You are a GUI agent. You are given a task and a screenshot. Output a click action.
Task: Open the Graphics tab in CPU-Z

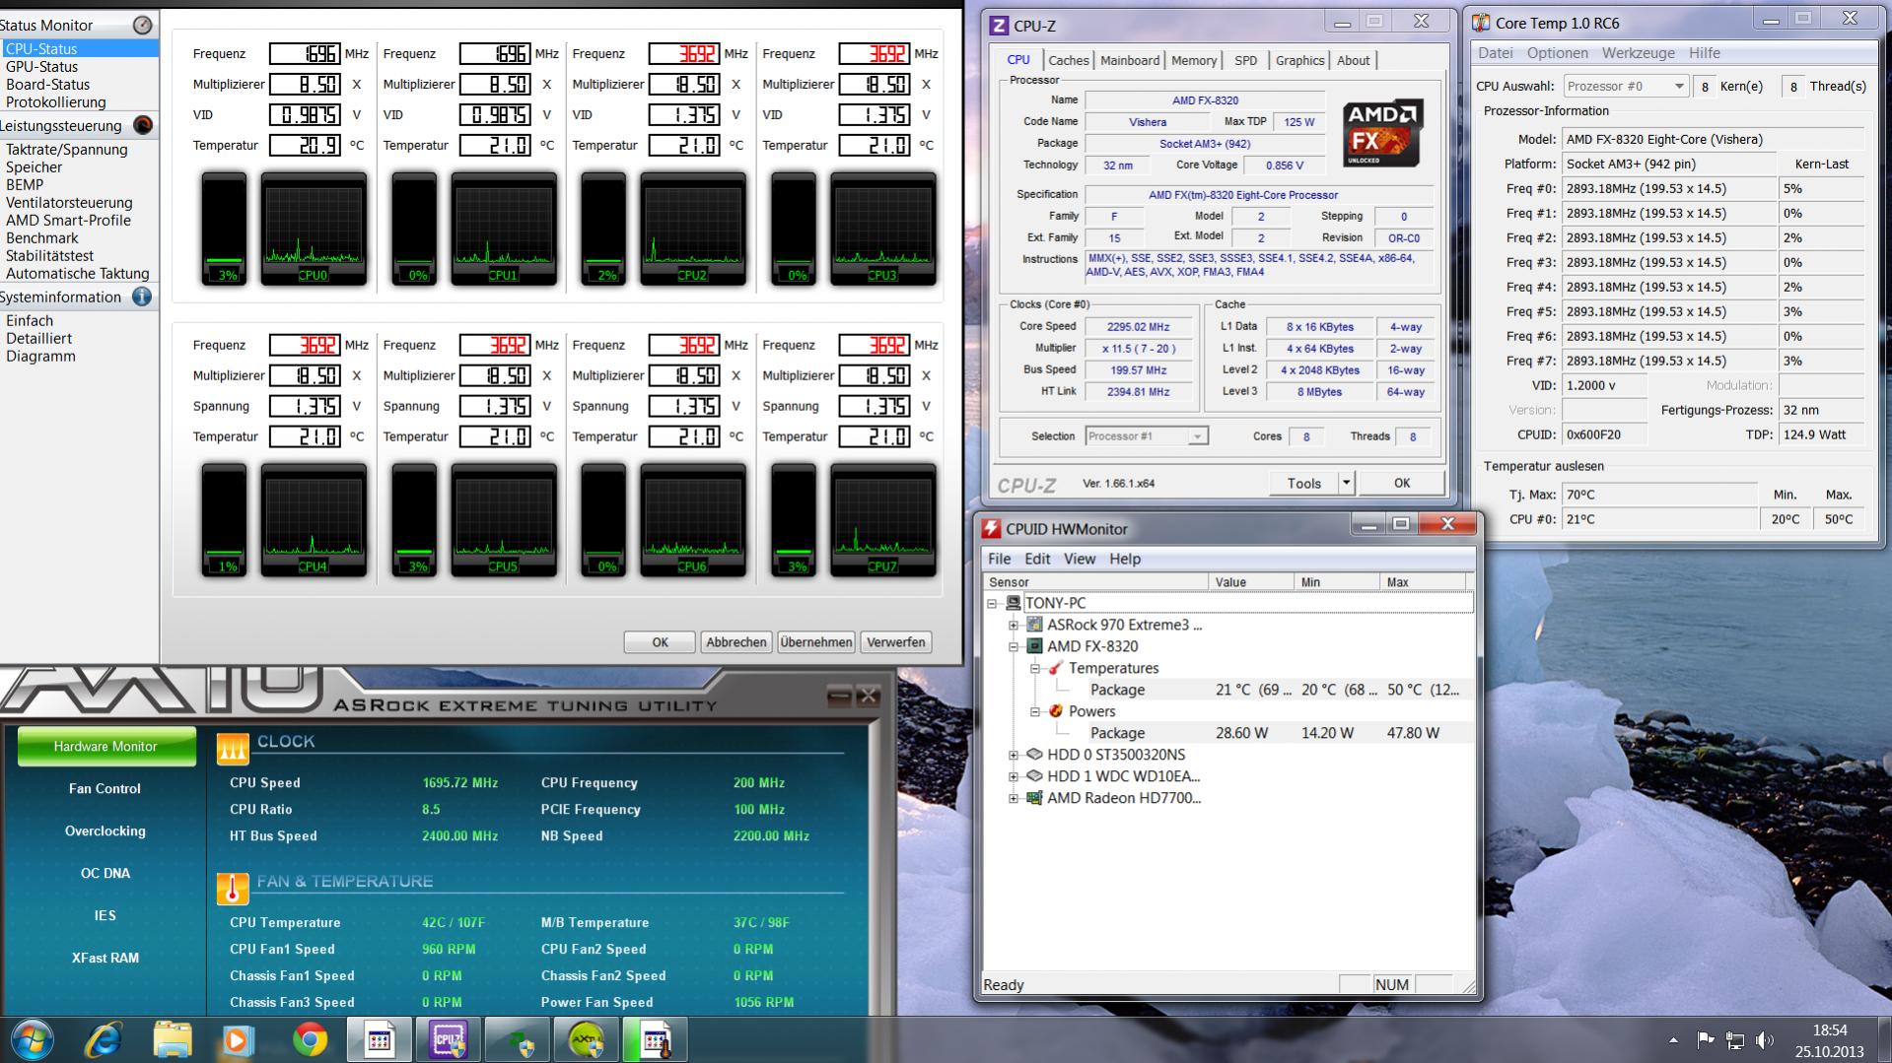pos(1299,60)
